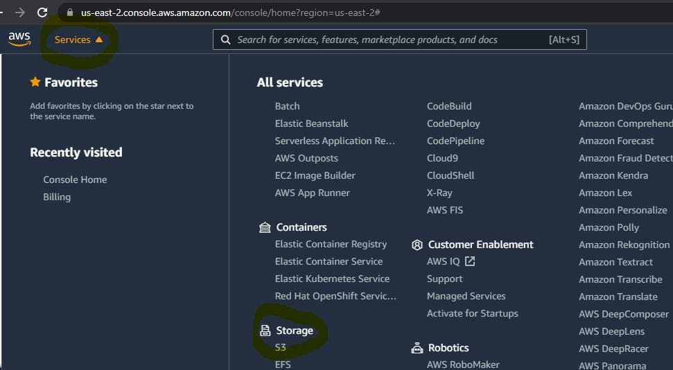Open X-Ray service

click(439, 193)
